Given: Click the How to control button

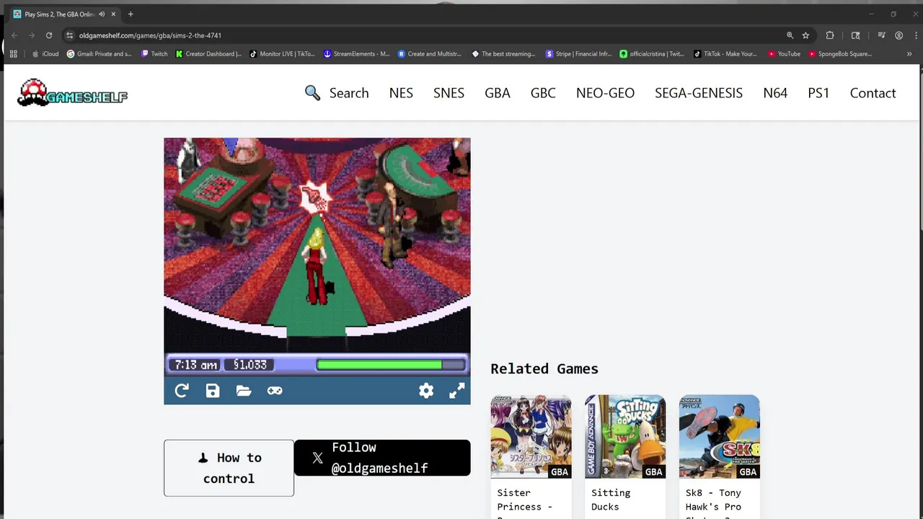Looking at the screenshot, I should click(x=229, y=468).
